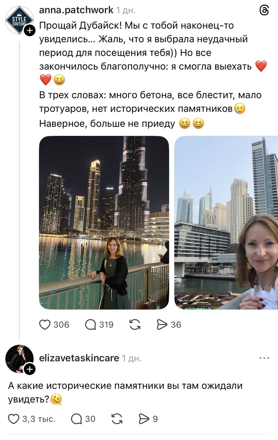Like elizavetaskincare's reply
278x440 pixels.
pyautogui.click(x=14, y=419)
